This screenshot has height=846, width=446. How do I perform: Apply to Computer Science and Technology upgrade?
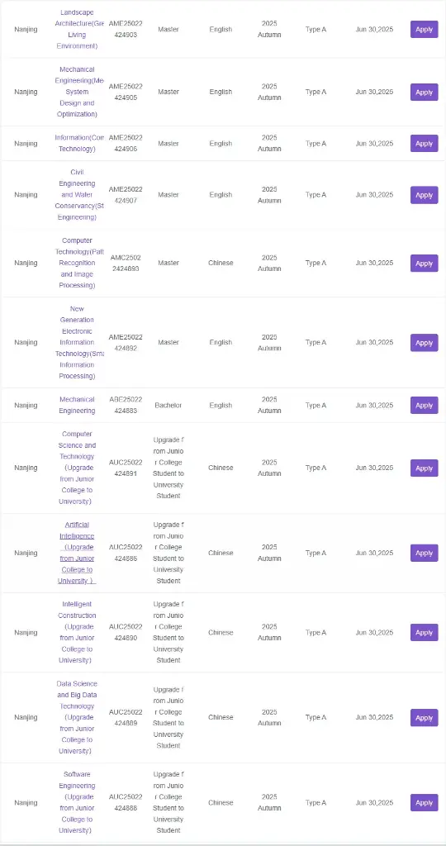424,468
